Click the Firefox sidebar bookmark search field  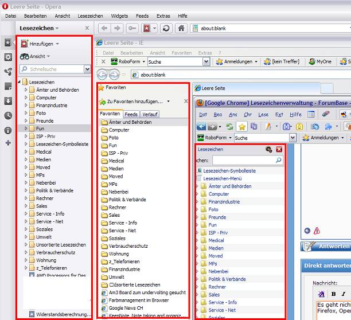point(248,160)
